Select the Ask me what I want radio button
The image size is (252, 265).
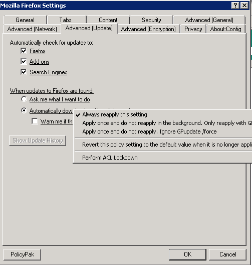pos(24,99)
